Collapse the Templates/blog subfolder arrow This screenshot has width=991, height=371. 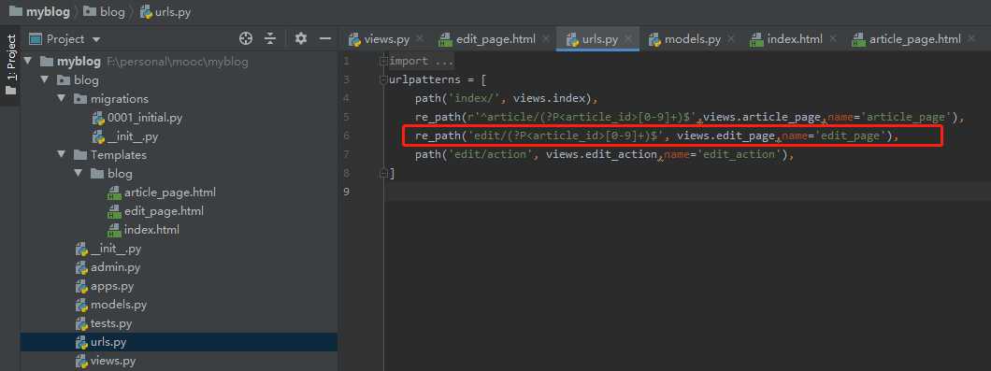[79, 173]
